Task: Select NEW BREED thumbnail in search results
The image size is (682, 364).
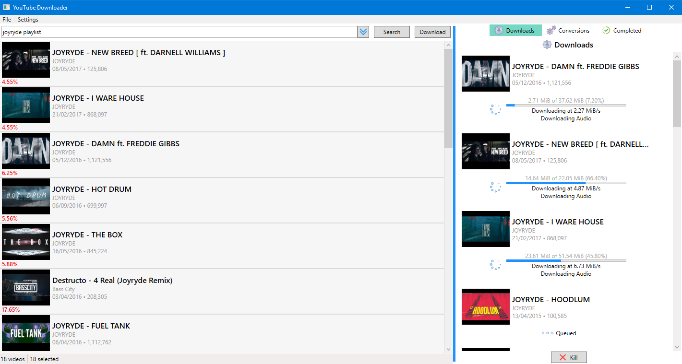Action: click(x=26, y=59)
